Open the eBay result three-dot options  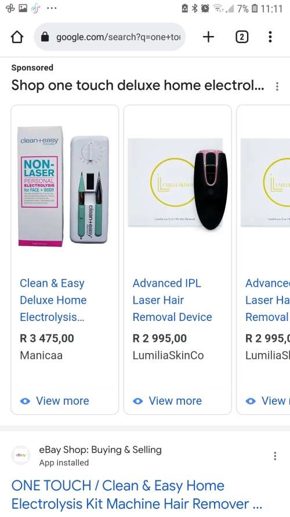[275, 456]
